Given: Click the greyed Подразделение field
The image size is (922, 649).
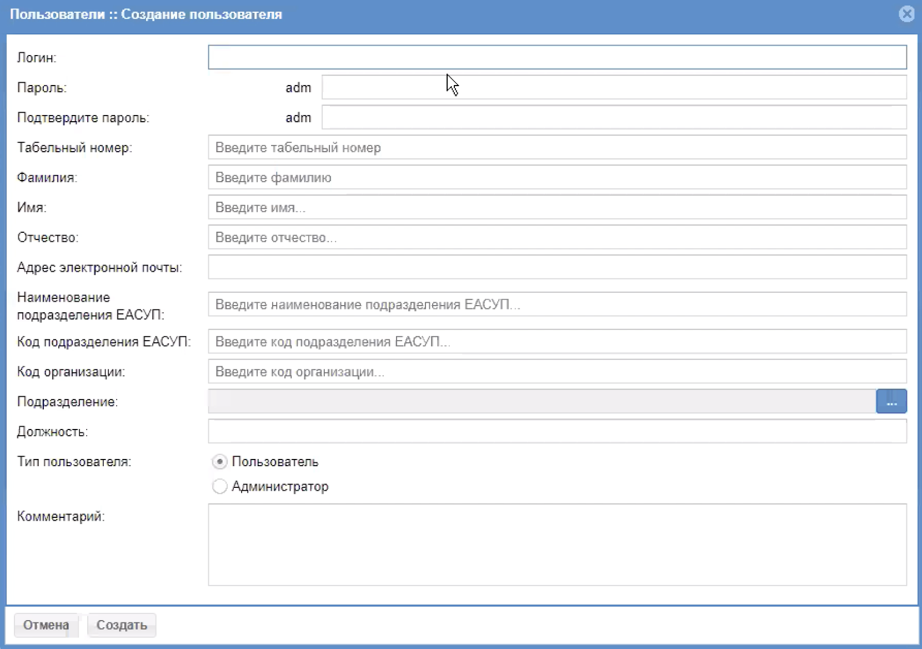Looking at the screenshot, I should pos(542,401).
